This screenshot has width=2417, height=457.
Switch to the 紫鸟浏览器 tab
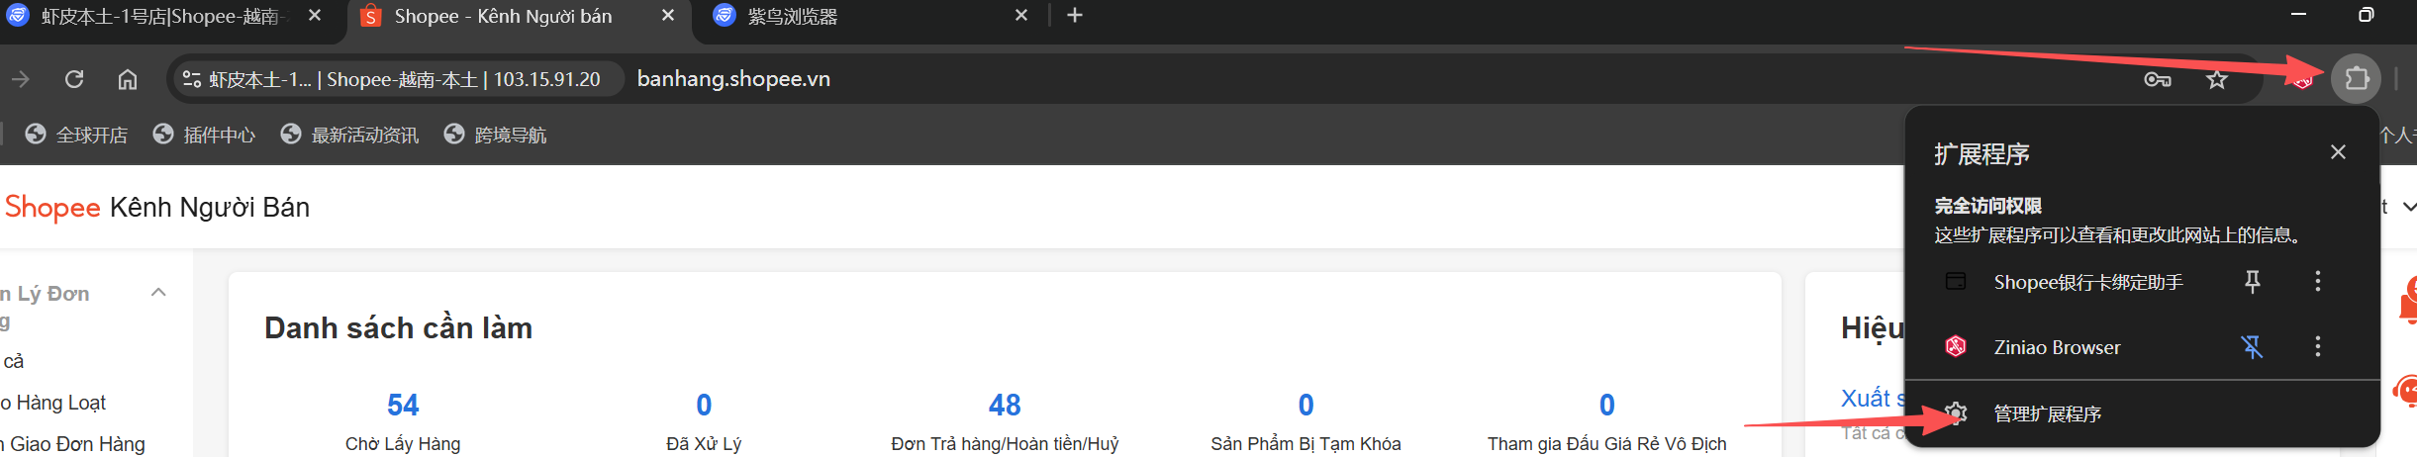(792, 17)
